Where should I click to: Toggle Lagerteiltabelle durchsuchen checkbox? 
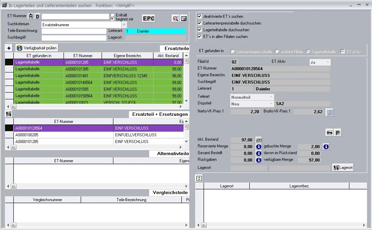(x=200, y=30)
